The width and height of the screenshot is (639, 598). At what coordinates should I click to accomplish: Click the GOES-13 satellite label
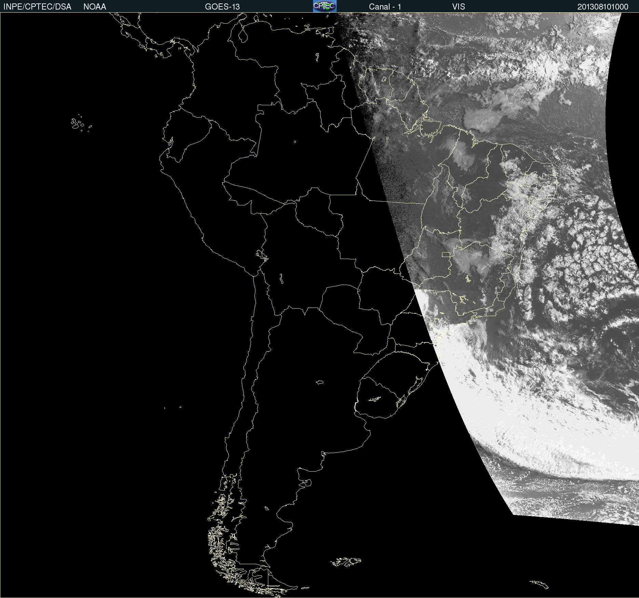[x=222, y=7]
